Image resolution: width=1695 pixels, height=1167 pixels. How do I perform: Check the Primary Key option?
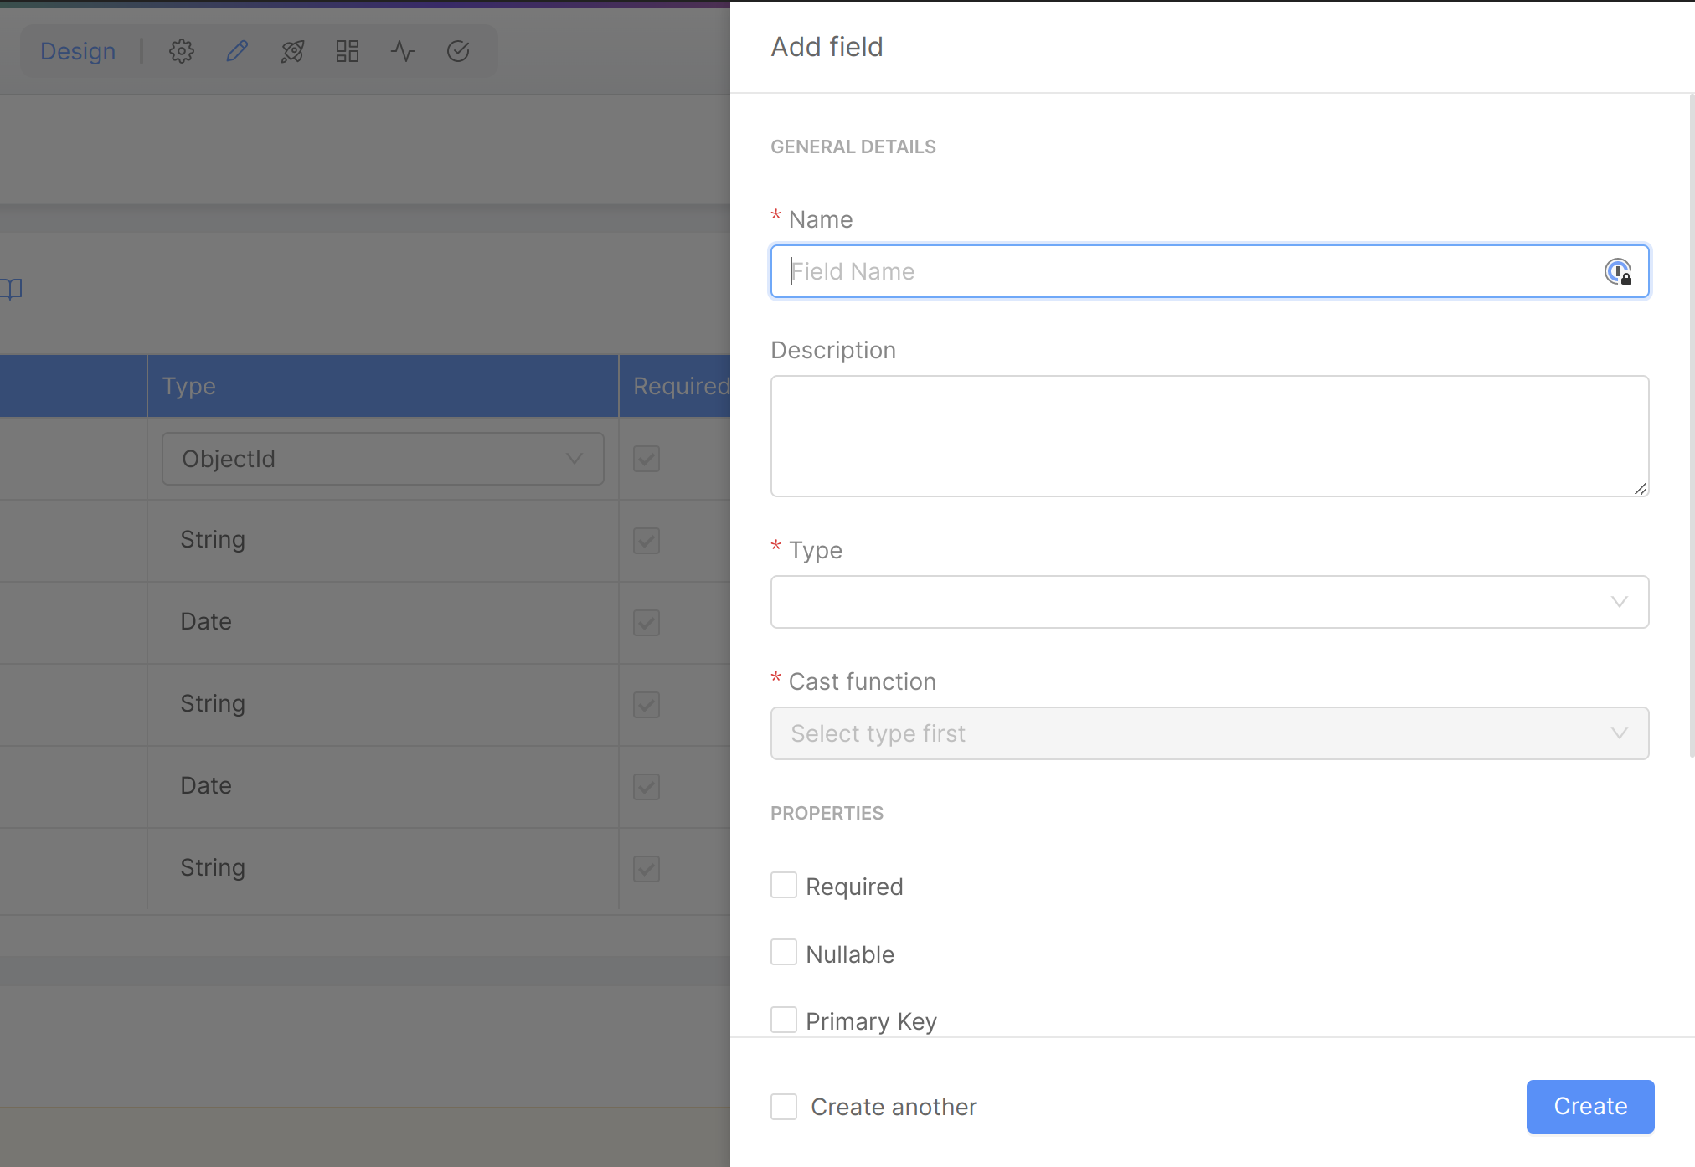784,1020
